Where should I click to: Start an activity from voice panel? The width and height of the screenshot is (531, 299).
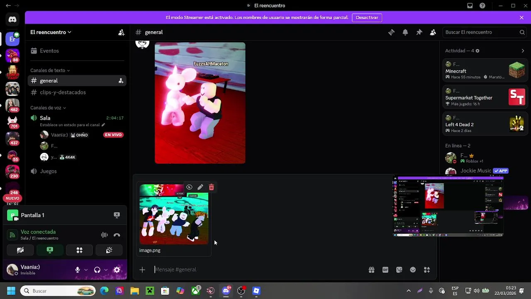[79, 250]
